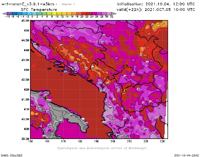The image size is (204, 157).
Task: Click the initialisation 2021.10.04. 12:00 UTC text
Action: 156,4
